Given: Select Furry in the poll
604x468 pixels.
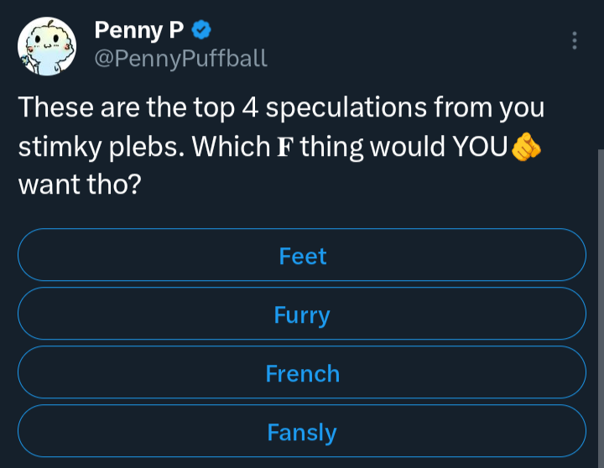Looking at the screenshot, I should click(302, 315).
